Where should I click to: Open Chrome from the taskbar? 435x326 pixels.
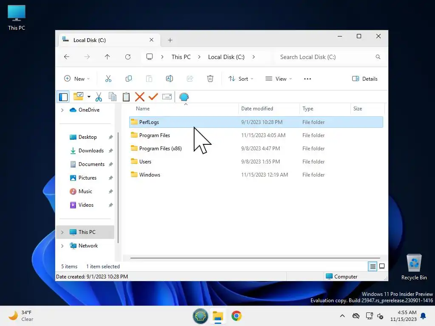[236, 316]
